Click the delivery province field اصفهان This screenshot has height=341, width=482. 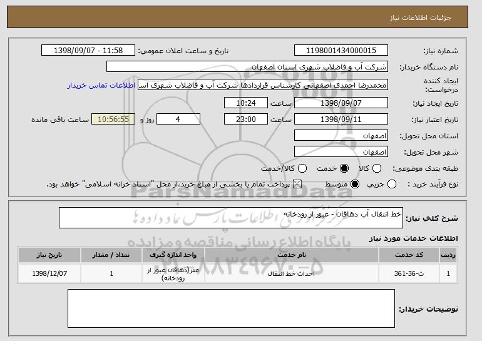(341, 136)
